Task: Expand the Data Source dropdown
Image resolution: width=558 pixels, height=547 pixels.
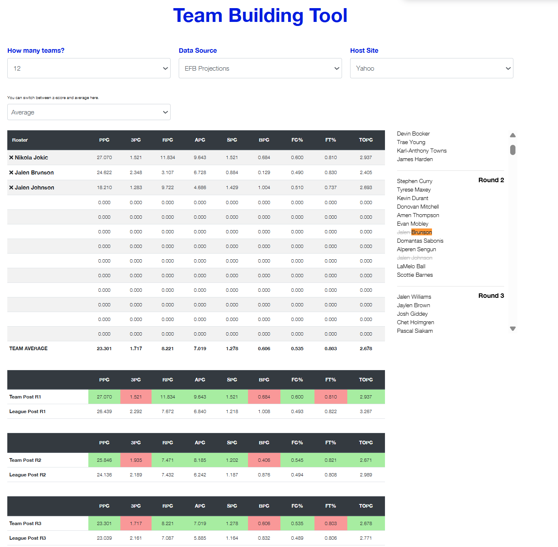Action: (x=260, y=68)
